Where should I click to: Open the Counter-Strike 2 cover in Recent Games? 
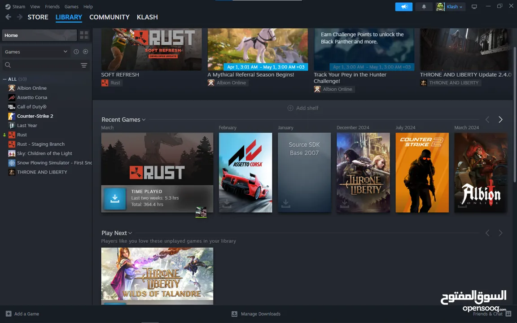(x=422, y=173)
